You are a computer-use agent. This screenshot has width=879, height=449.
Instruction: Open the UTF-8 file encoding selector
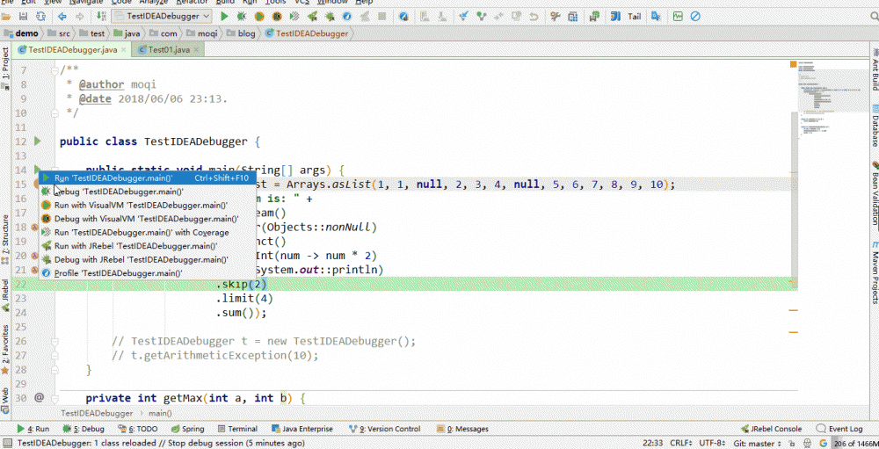pos(711,443)
